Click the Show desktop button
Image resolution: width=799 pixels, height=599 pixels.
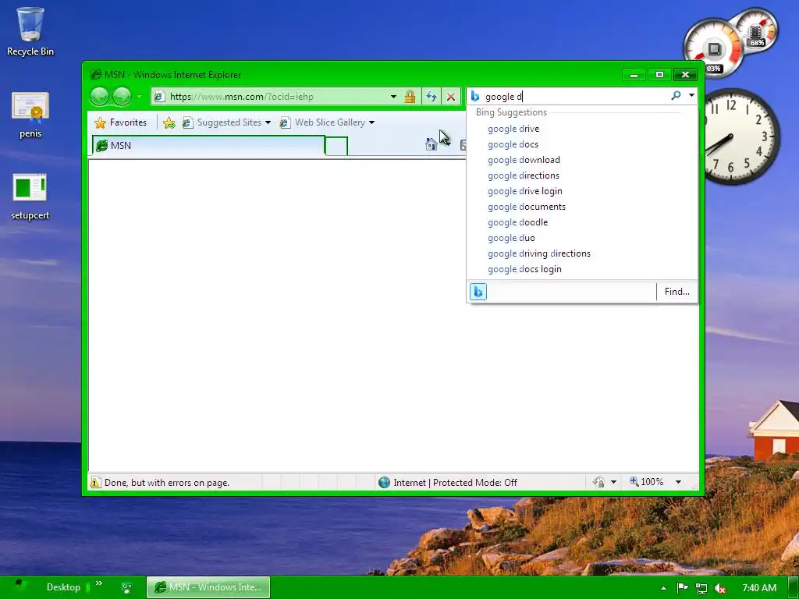click(x=793, y=588)
